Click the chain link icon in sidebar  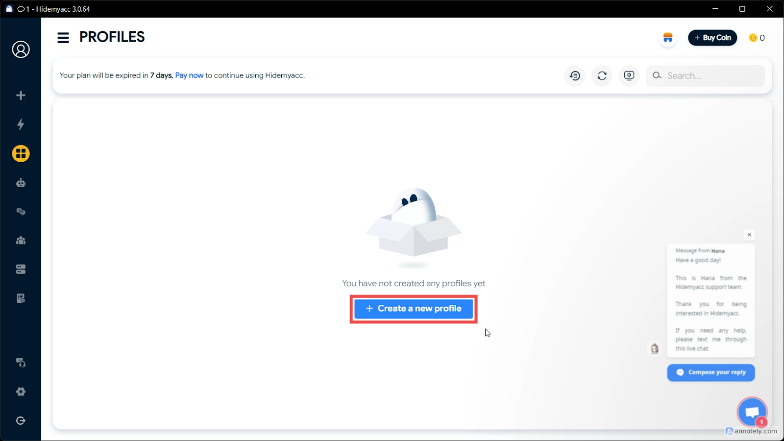[21, 212]
